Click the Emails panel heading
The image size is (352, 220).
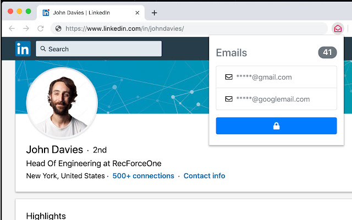pyautogui.click(x=232, y=53)
